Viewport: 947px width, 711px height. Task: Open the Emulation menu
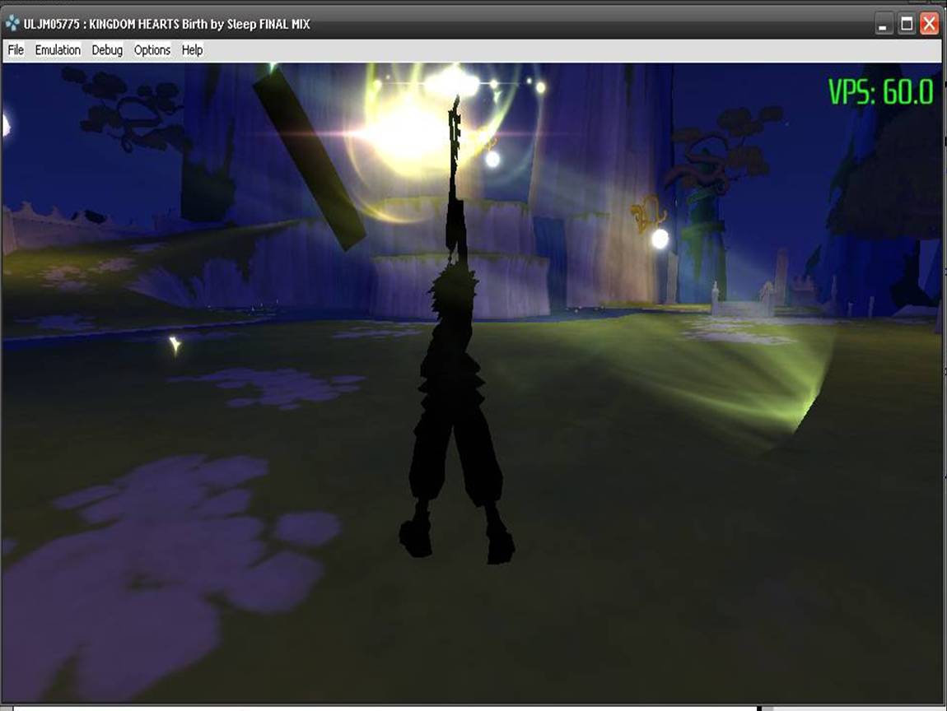coord(58,50)
